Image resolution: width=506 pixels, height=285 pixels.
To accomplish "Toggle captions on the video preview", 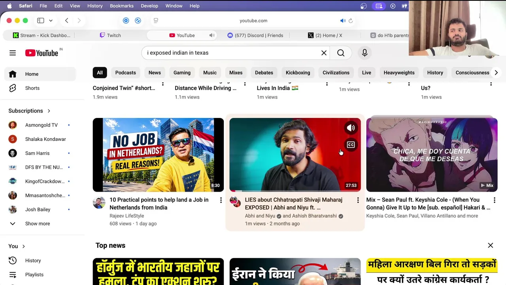I will click(351, 144).
